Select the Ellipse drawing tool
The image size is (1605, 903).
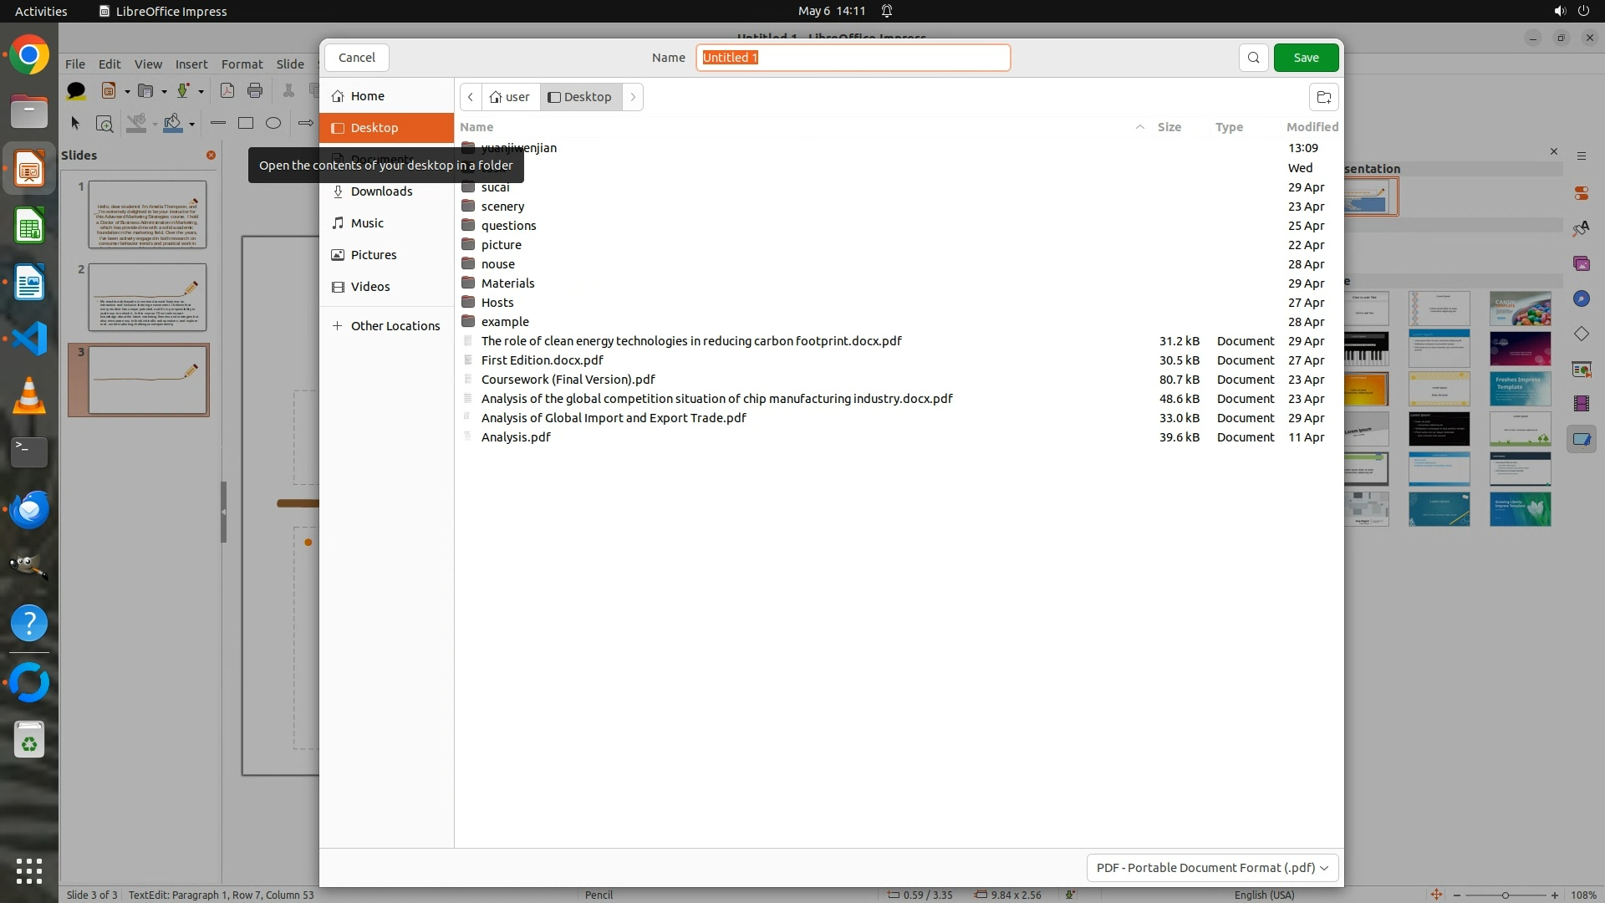pyautogui.click(x=273, y=123)
